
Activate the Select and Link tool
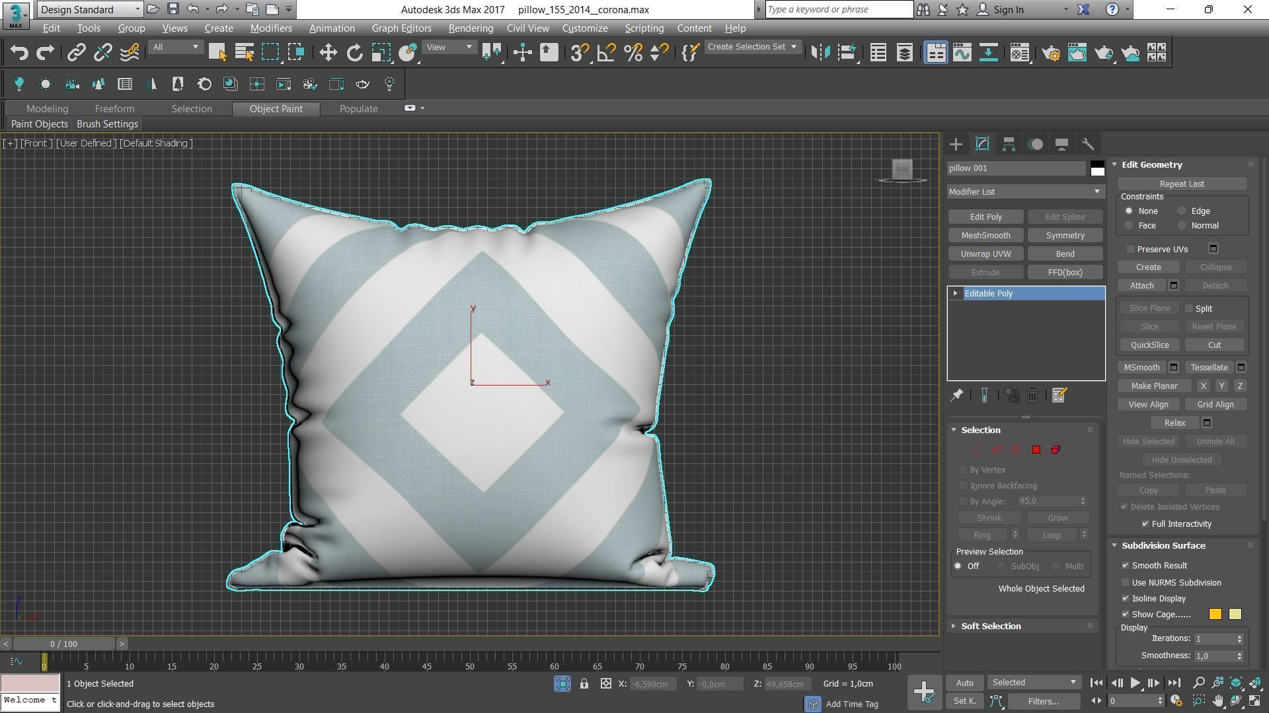(x=76, y=53)
